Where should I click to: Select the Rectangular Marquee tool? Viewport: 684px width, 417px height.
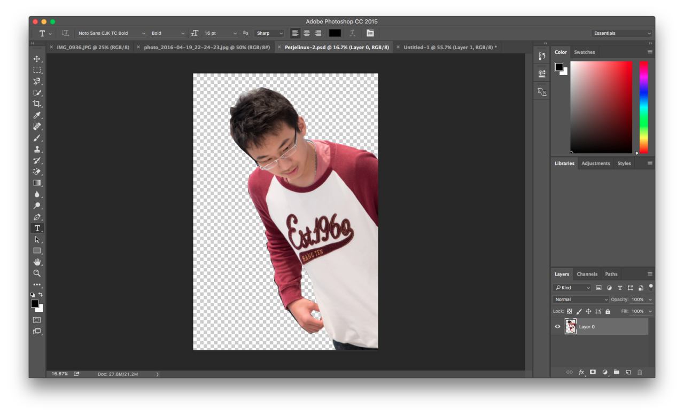(x=37, y=70)
